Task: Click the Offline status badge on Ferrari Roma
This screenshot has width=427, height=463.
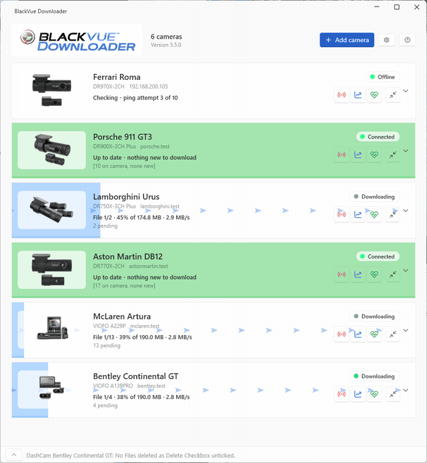Action: (383, 77)
